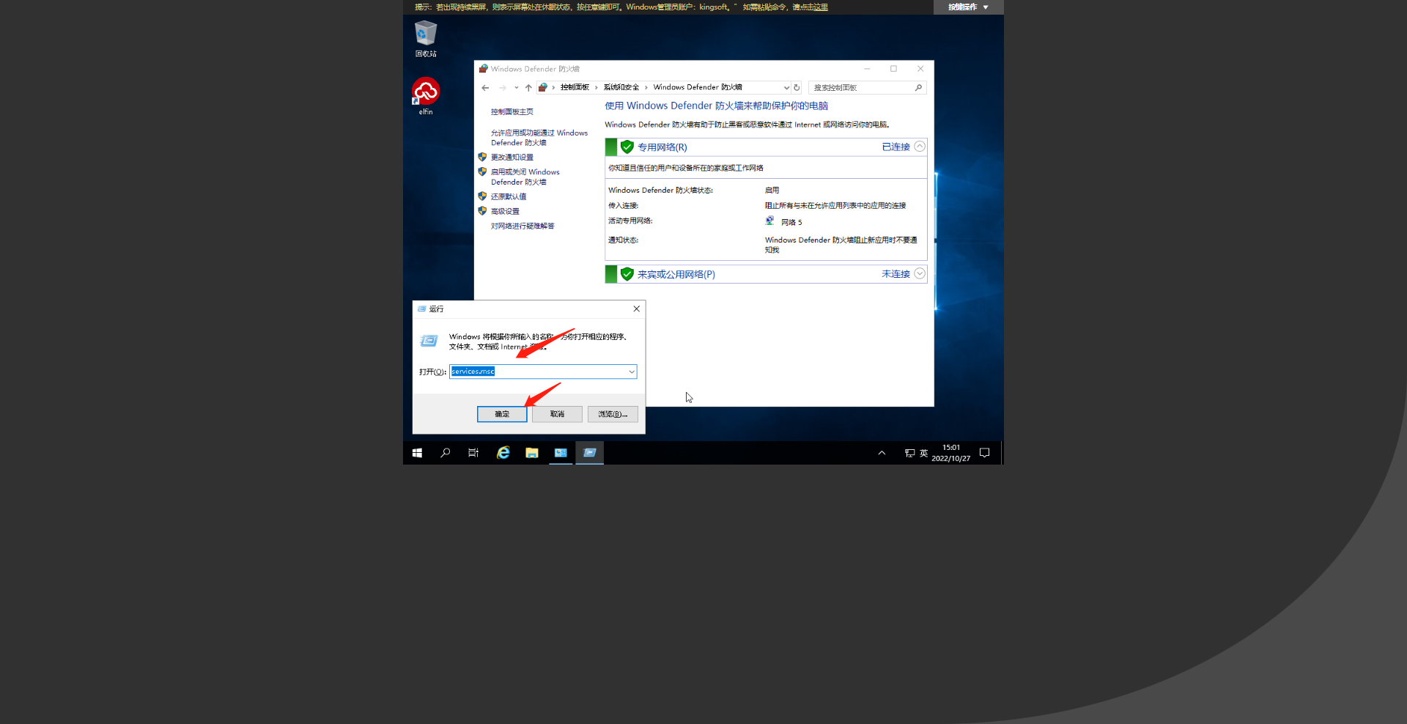Open 允许应用或功能通过 Windows Defender 防火墙 link
Screen dimensions: 1407x724
tap(539, 138)
